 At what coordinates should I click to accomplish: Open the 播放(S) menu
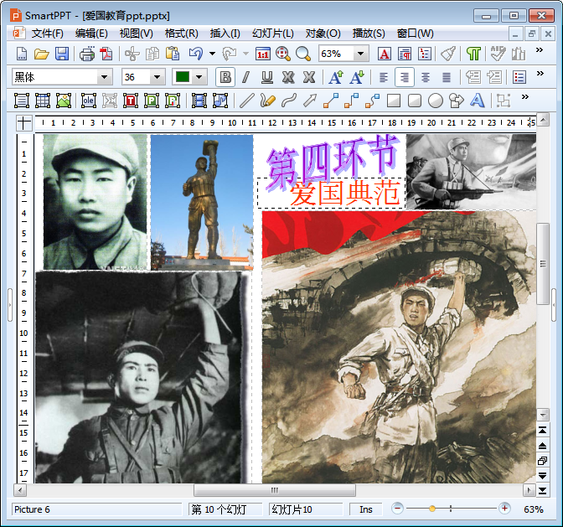tap(369, 34)
